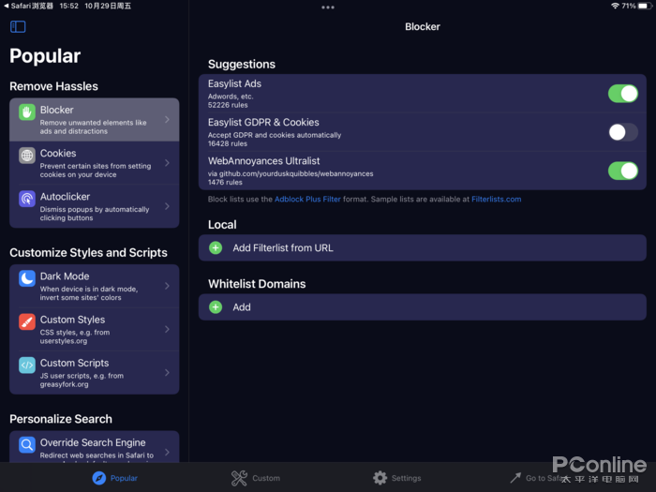Open Autoclicker in the sidebar

(x=95, y=206)
